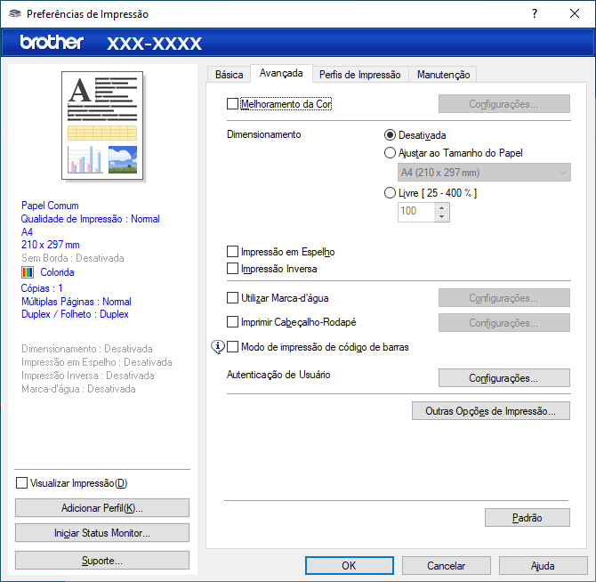Click the help question mark in title bar

point(535,14)
